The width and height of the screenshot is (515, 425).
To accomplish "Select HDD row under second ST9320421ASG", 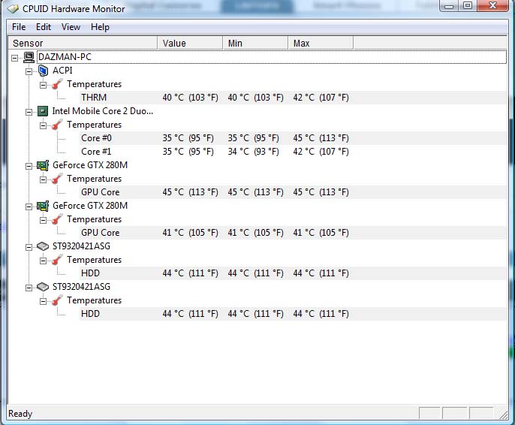I will (292, 314).
